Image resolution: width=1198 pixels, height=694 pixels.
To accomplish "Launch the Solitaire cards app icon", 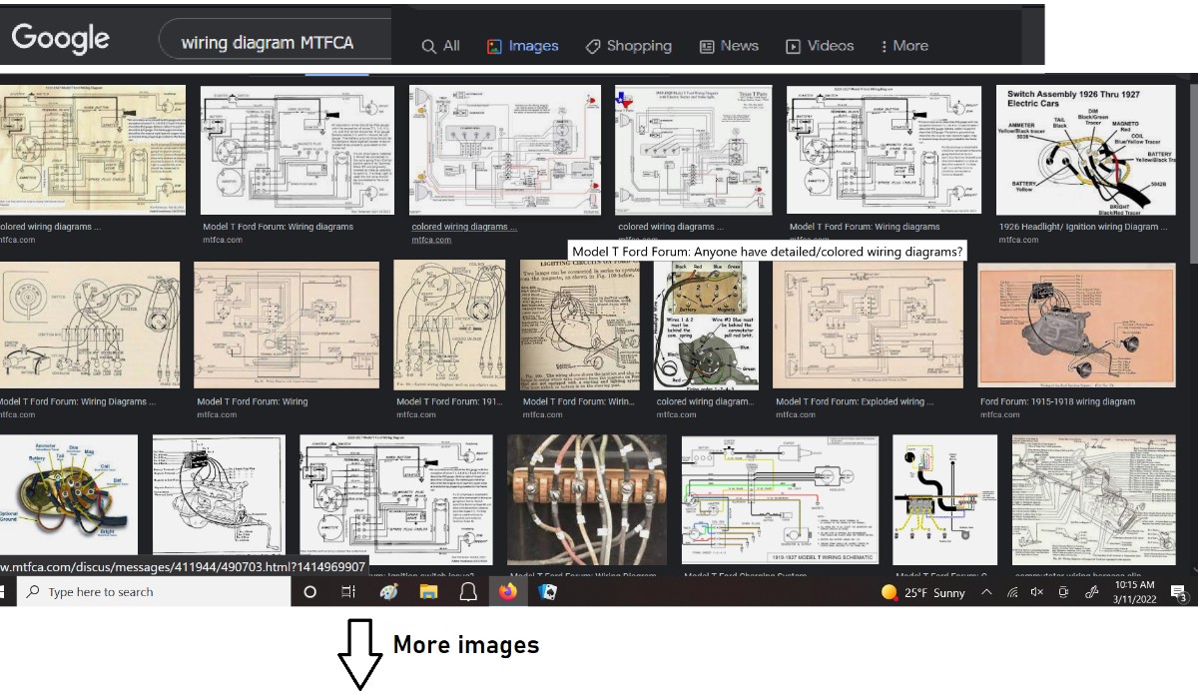I will pyautogui.click(x=547, y=592).
